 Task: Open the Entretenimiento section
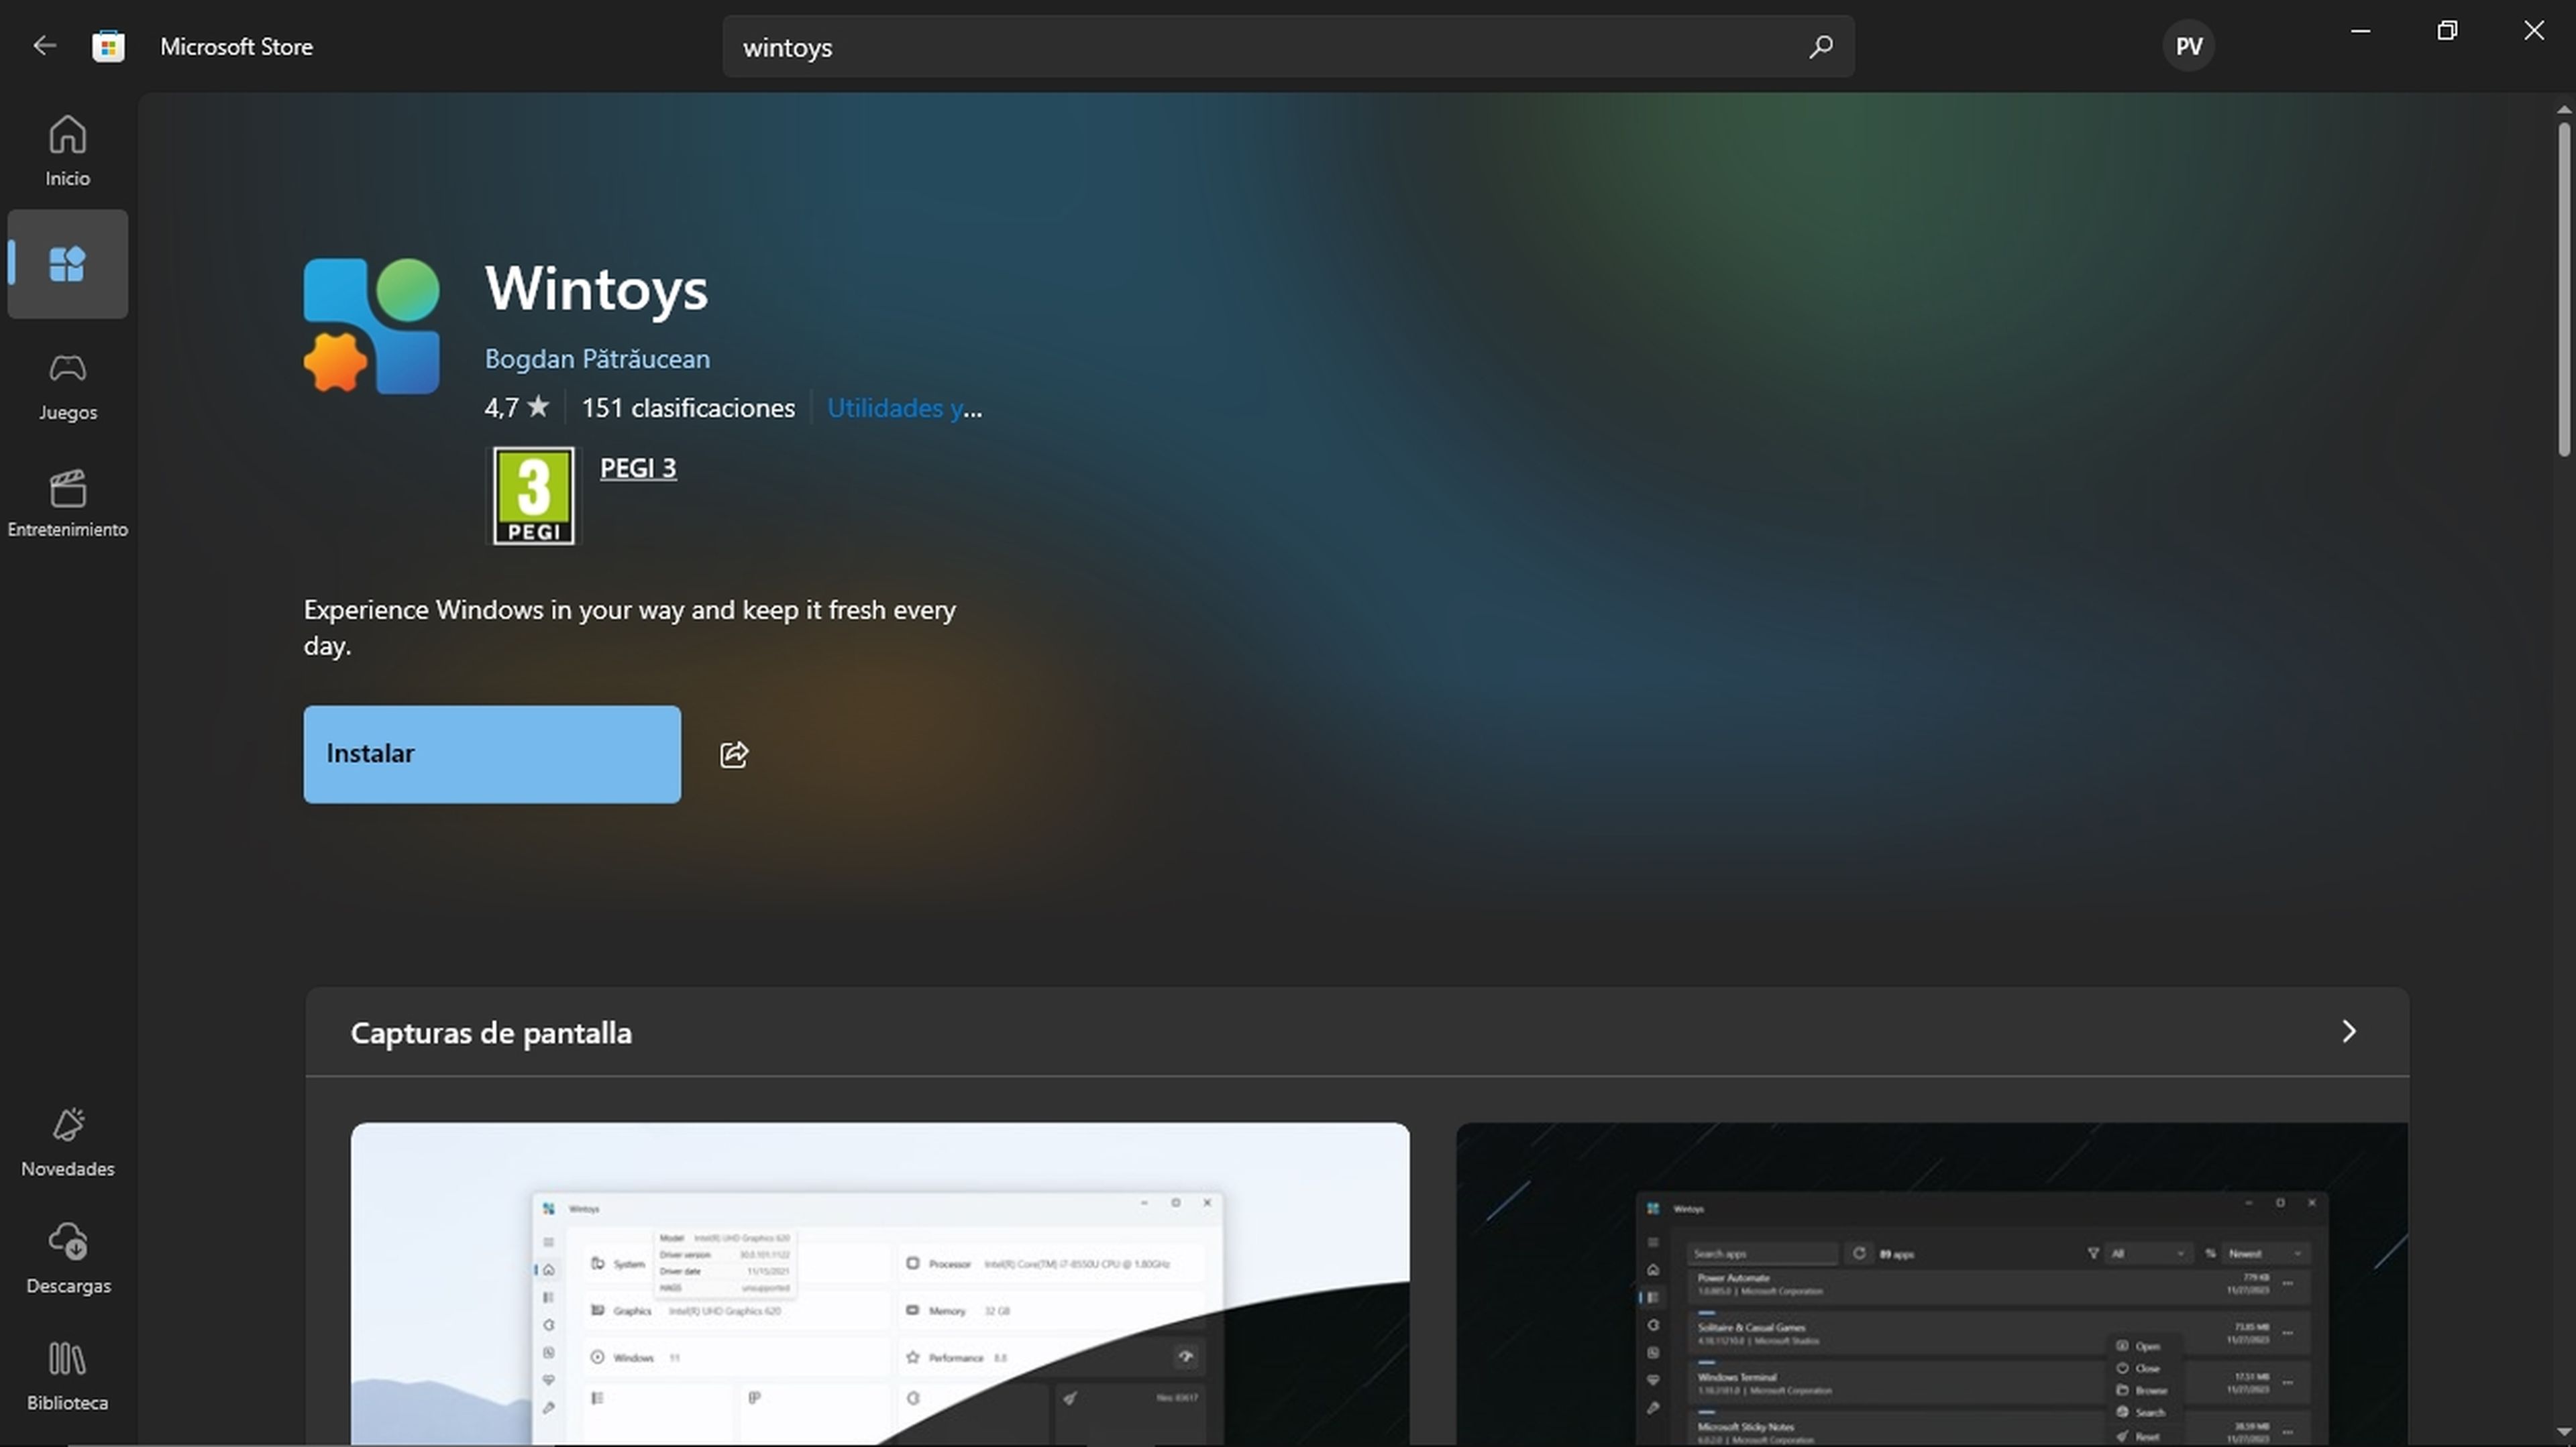click(67, 503)
